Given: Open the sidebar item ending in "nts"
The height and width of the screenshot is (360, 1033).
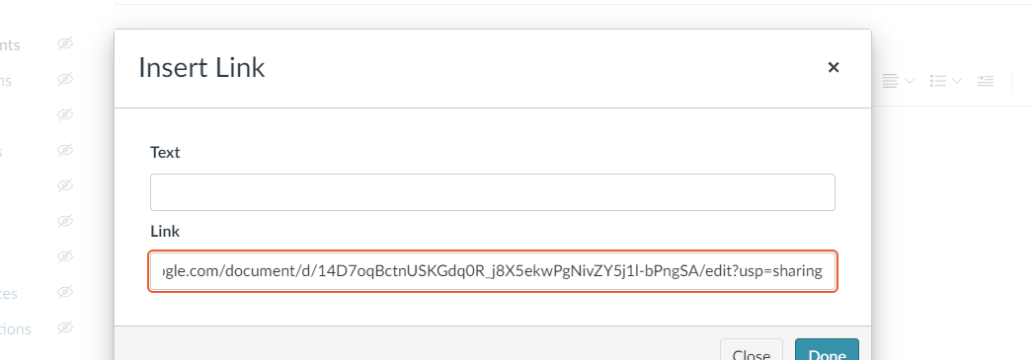Looking at the screenshot, I should click(x=10, y=45).
